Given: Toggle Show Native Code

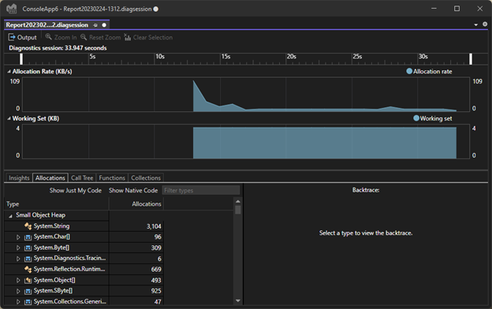Looking at the screenshot, I should pos(133,191).
